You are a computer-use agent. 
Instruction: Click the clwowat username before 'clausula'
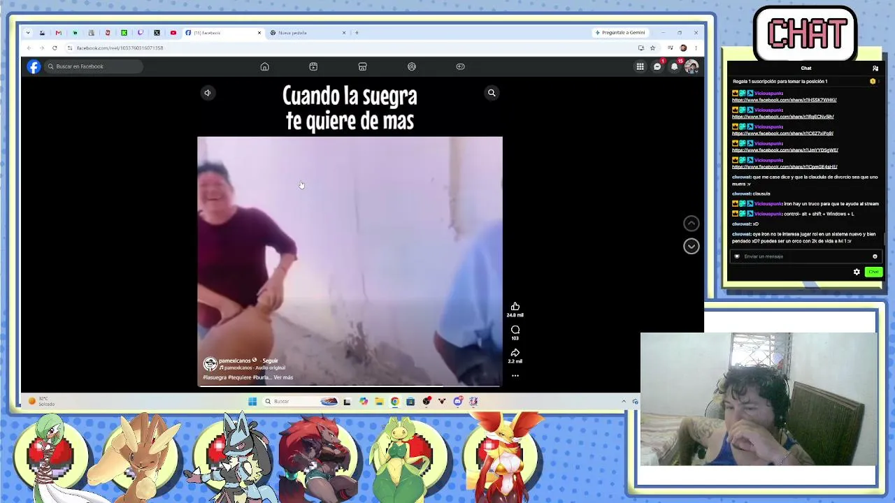point(742,194)
